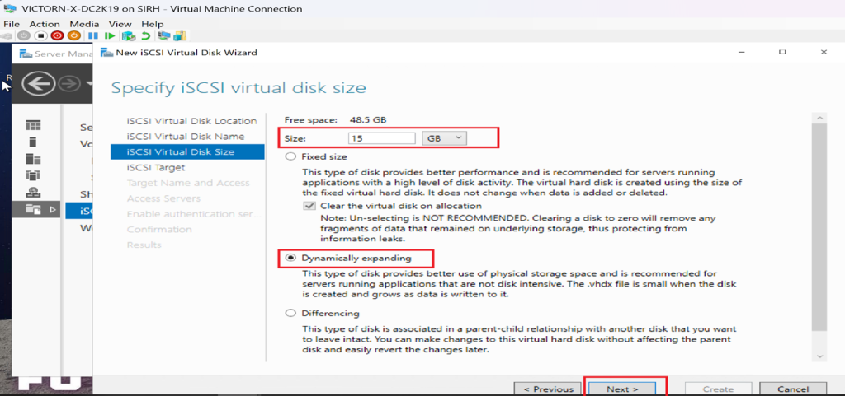The image size is (845, 396).
Task: Choose the Dynamically expanding disk type
Action: pos(290,258)
